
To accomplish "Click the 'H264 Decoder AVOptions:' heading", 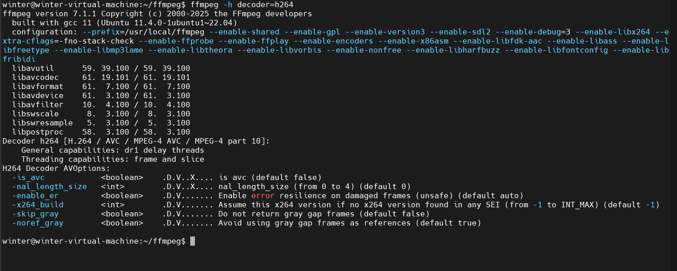I will [56, 168].
